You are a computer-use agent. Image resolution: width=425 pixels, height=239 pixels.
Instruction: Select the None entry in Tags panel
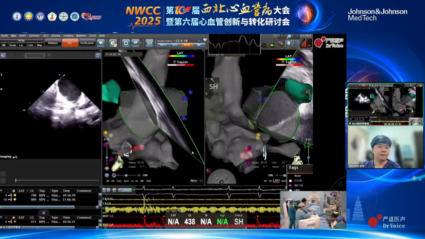point(297,176)
